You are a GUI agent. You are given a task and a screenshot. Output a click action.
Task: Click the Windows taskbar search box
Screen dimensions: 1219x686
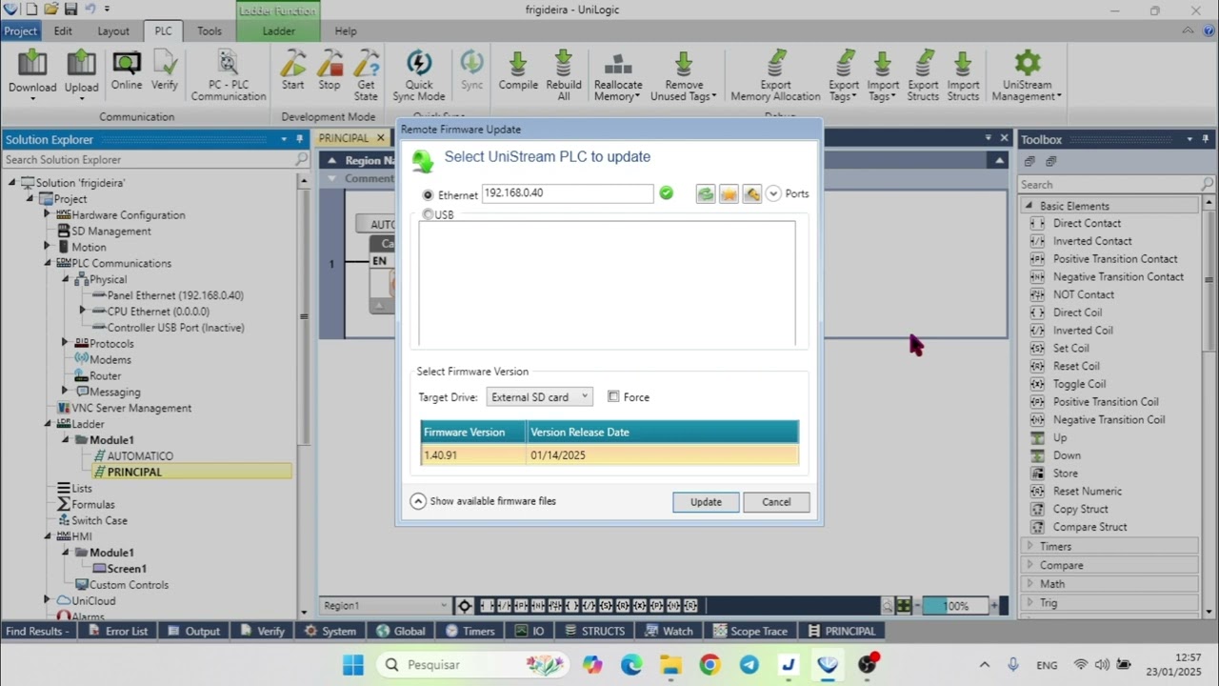(x=471, y=664)
